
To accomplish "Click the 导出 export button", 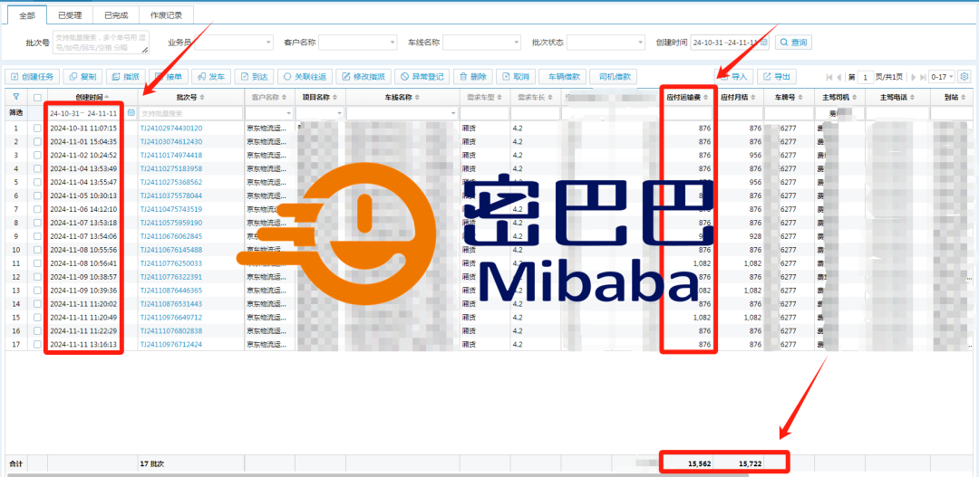I will click(777, 77).
